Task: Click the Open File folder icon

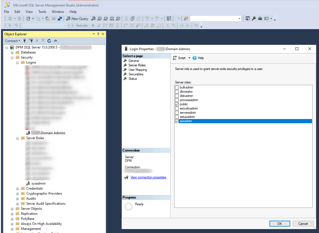Action: [48, 18]
